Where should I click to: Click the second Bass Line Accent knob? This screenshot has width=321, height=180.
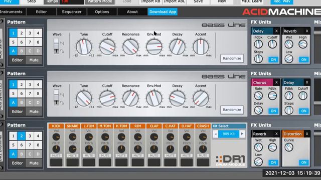pos(201,98)
